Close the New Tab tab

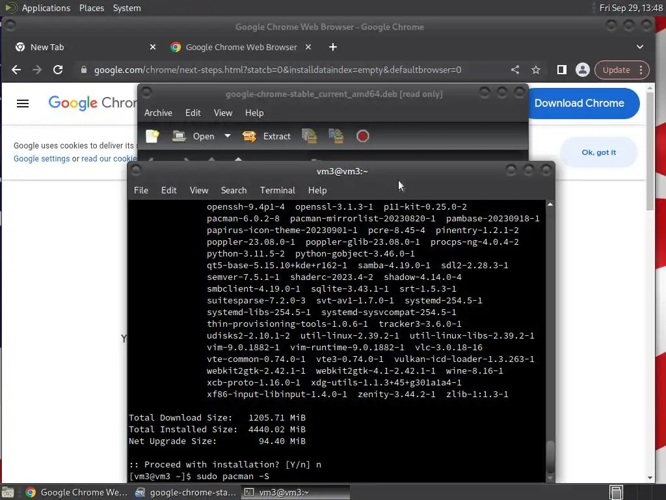tap(153, 47)
